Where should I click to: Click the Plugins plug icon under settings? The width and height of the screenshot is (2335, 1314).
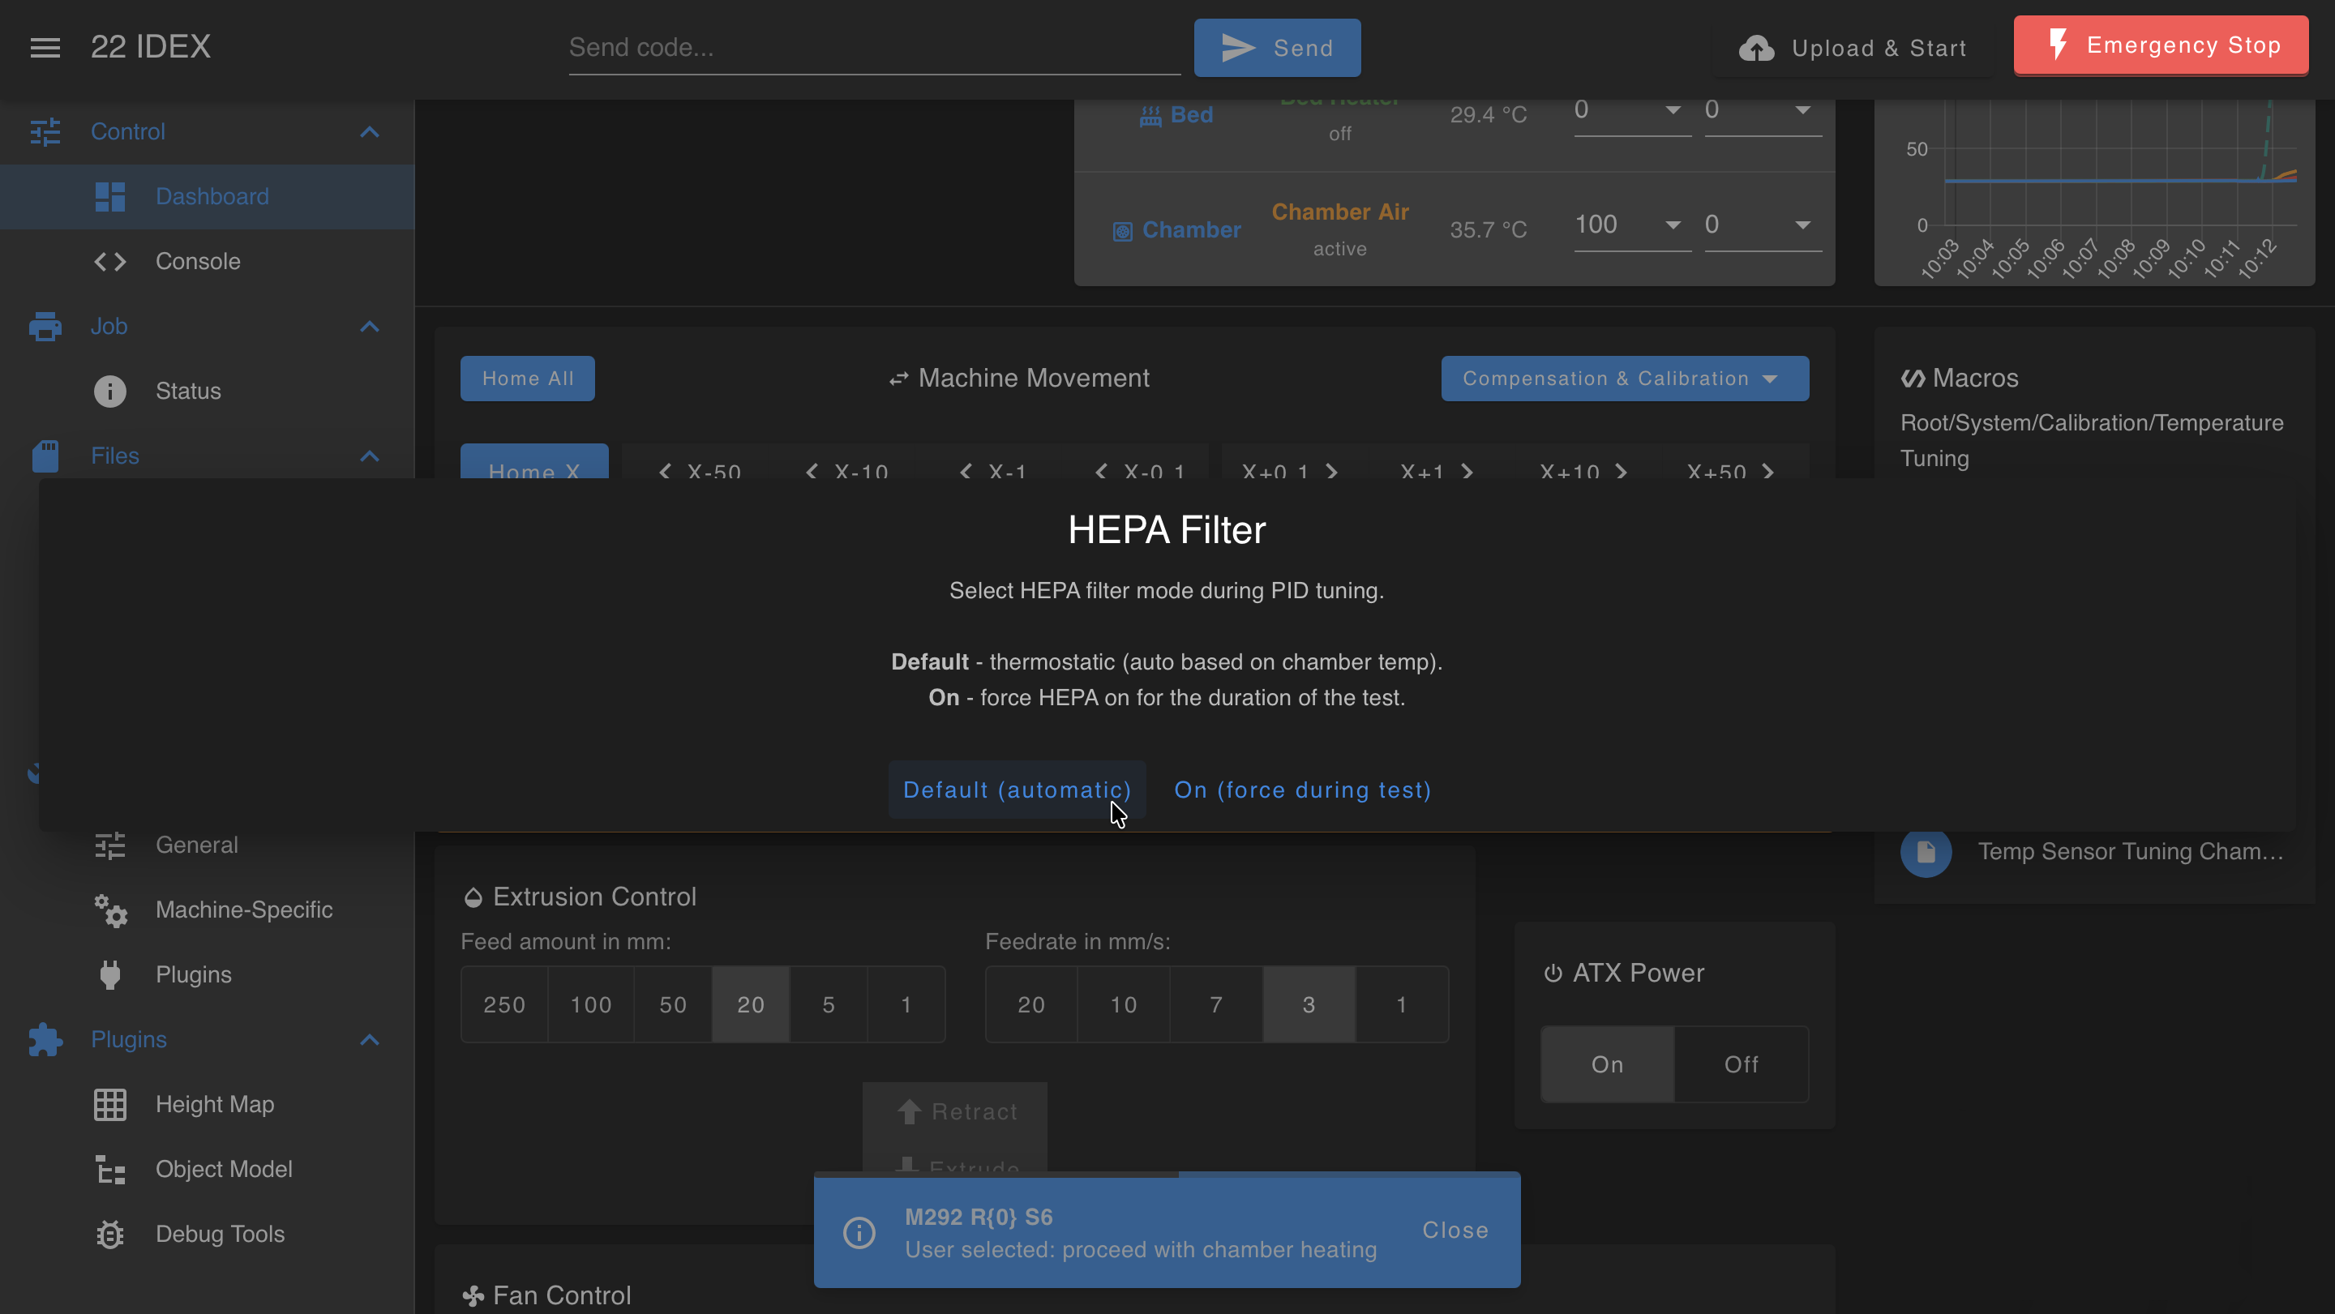point(109,975)
